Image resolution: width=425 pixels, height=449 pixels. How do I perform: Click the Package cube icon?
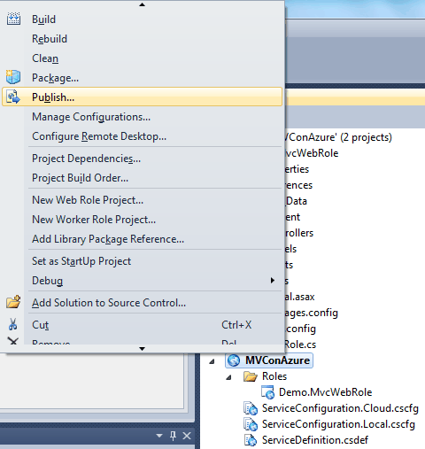[x=13, y=77]
